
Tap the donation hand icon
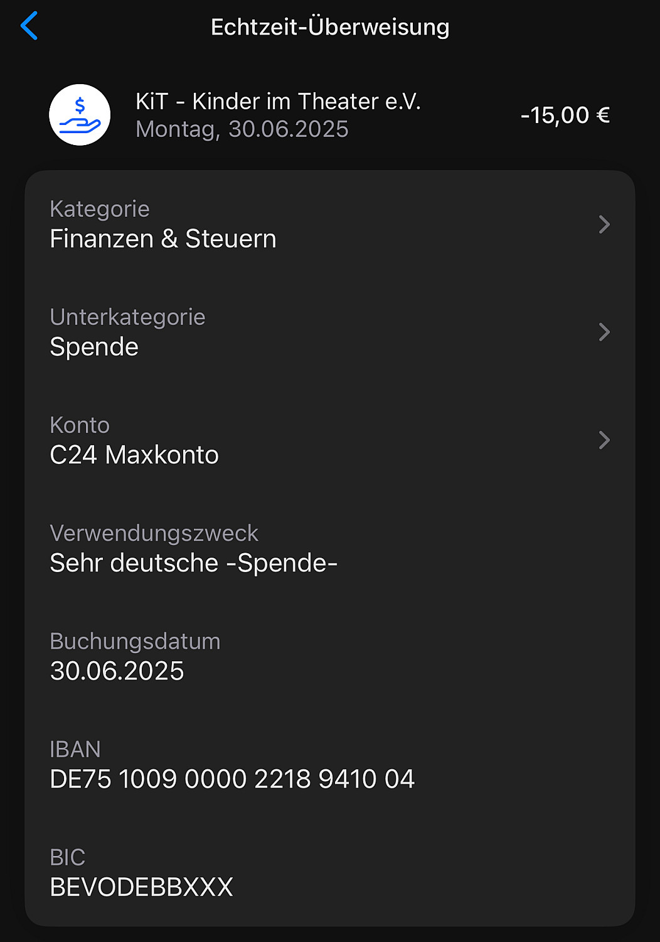[80, 115]
